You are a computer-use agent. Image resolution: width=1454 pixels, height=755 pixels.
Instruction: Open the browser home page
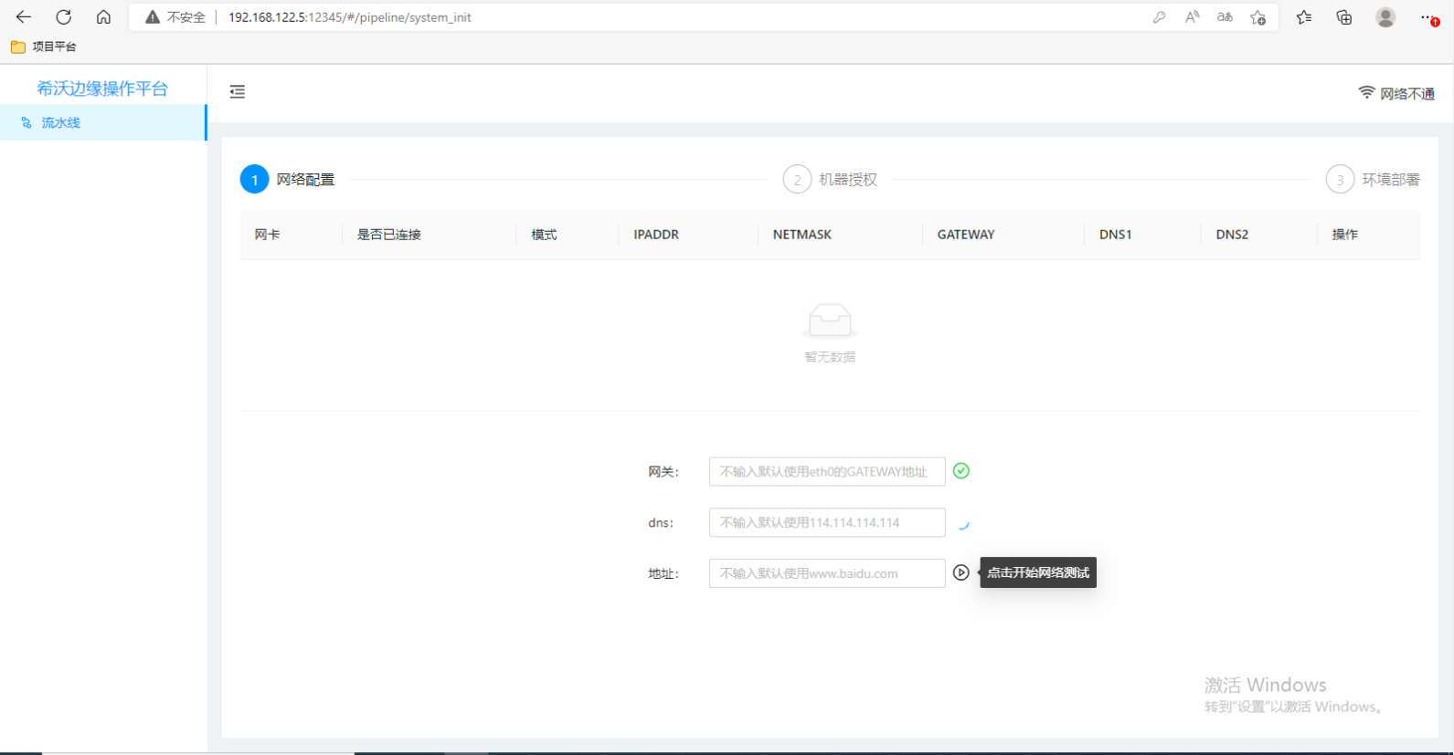(x=103, y=17)
